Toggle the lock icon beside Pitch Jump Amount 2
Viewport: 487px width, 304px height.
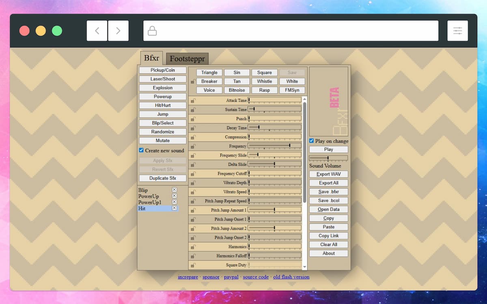coord(193,229)
